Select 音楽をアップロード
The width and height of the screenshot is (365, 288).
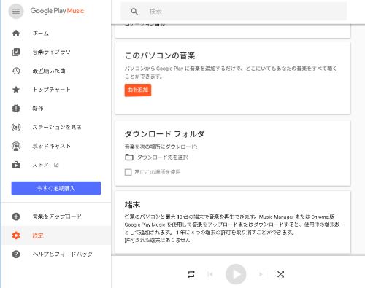pos(56,217)
